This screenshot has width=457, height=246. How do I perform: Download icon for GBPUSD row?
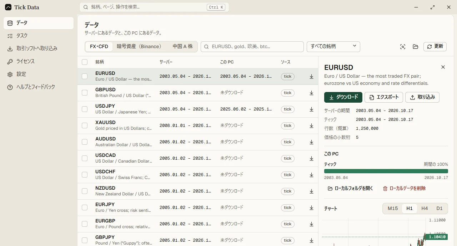pyautogui.click(x=311, y=93)
